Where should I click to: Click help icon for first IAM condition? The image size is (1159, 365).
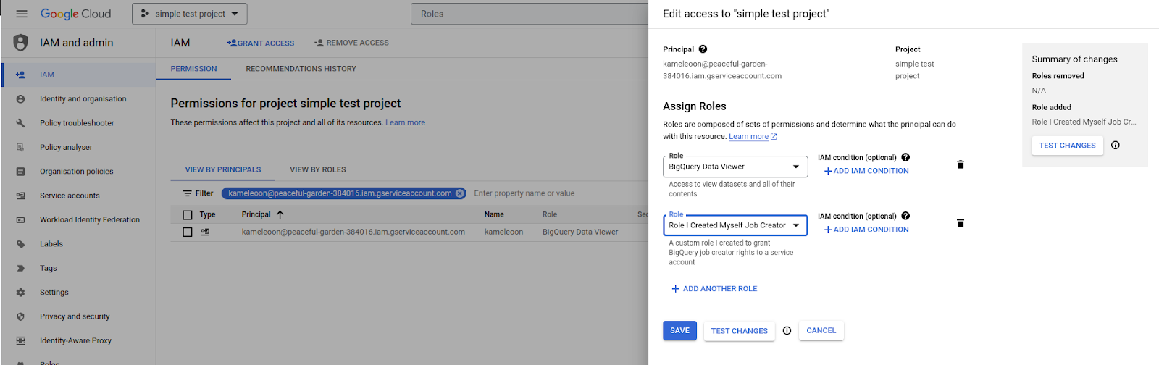coord(905,157)
